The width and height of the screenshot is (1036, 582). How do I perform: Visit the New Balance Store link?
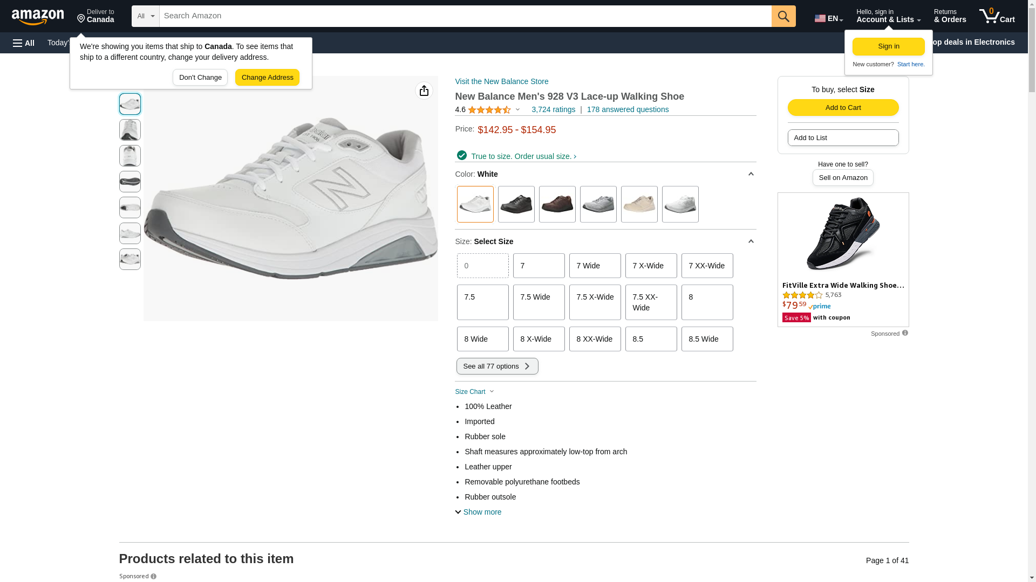(x=501, y=81)
